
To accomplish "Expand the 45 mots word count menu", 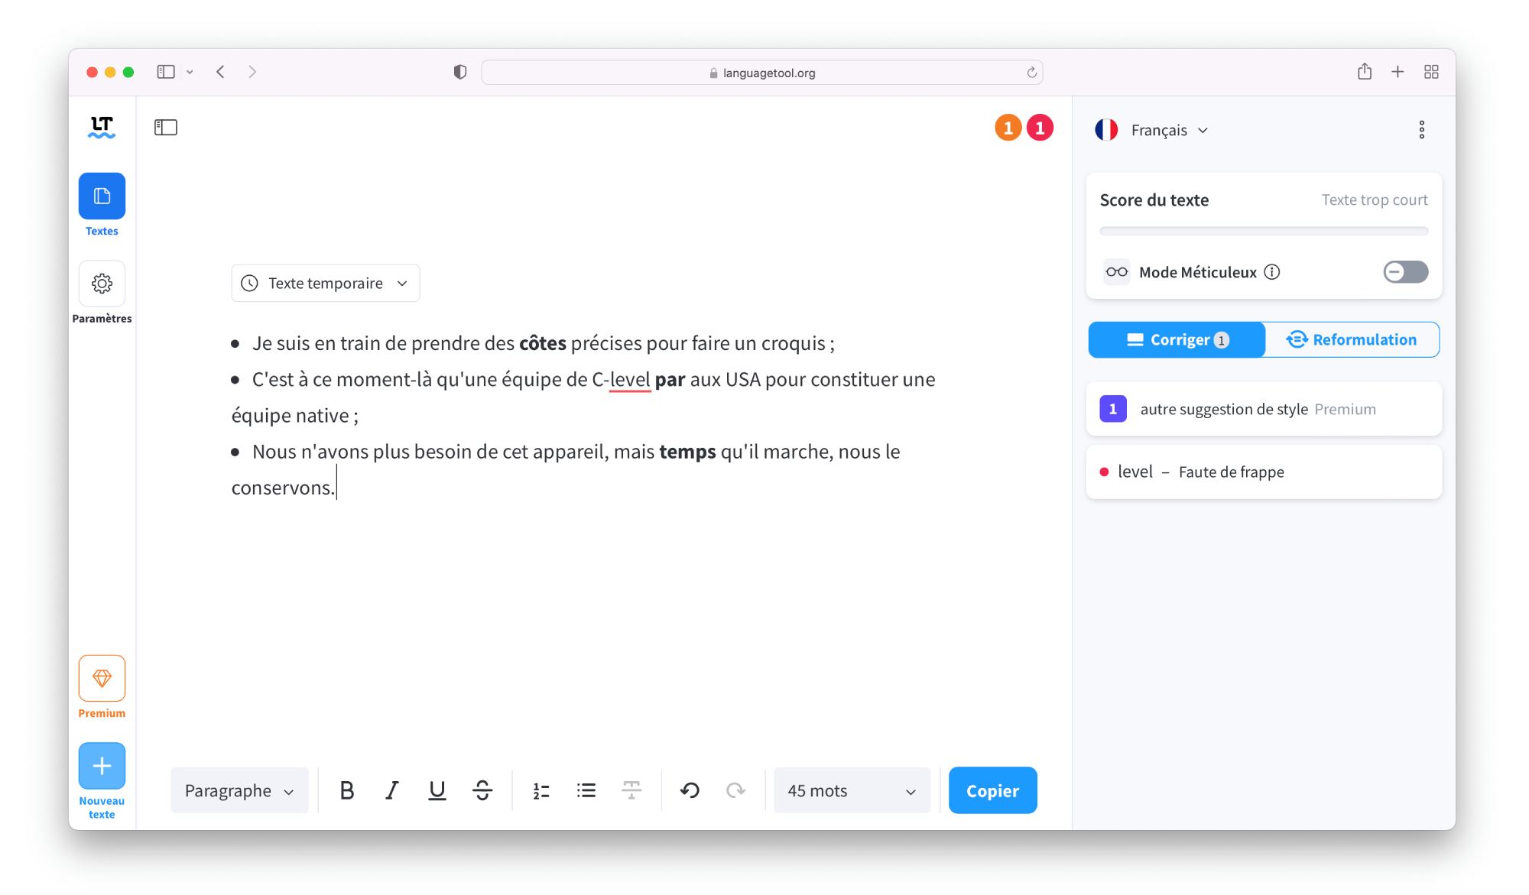I will [x=851, y=790].
